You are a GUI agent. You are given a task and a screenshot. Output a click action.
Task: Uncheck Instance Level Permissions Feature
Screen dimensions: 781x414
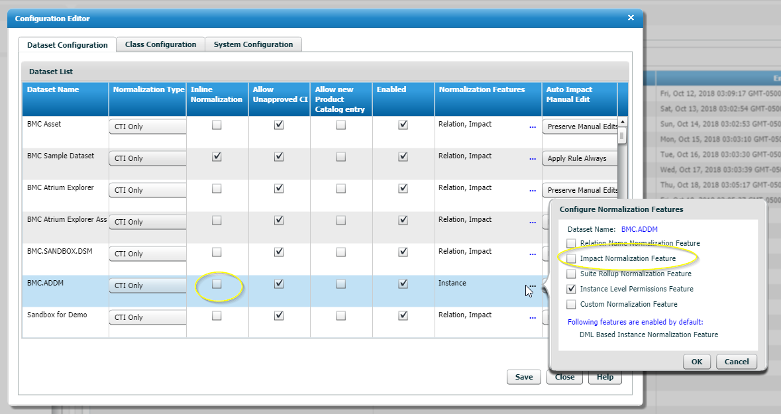[571, 289]
